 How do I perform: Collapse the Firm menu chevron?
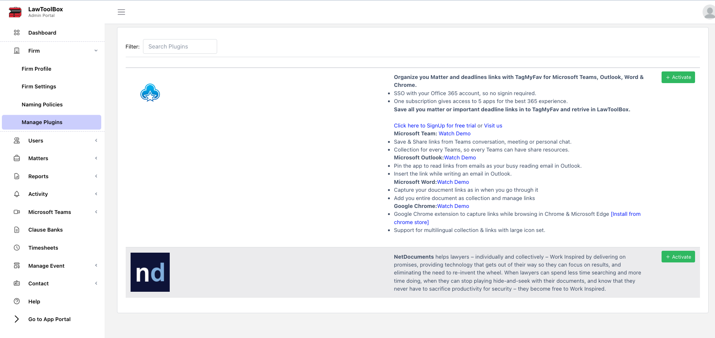coord(96,51)
